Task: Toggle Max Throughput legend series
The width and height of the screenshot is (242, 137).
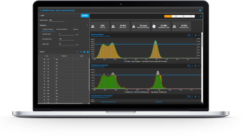Action: [x=136, y=61]
